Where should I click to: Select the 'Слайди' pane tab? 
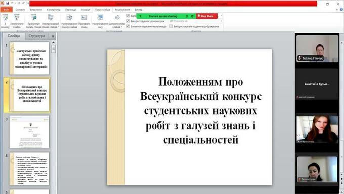[x=14, y=36]
